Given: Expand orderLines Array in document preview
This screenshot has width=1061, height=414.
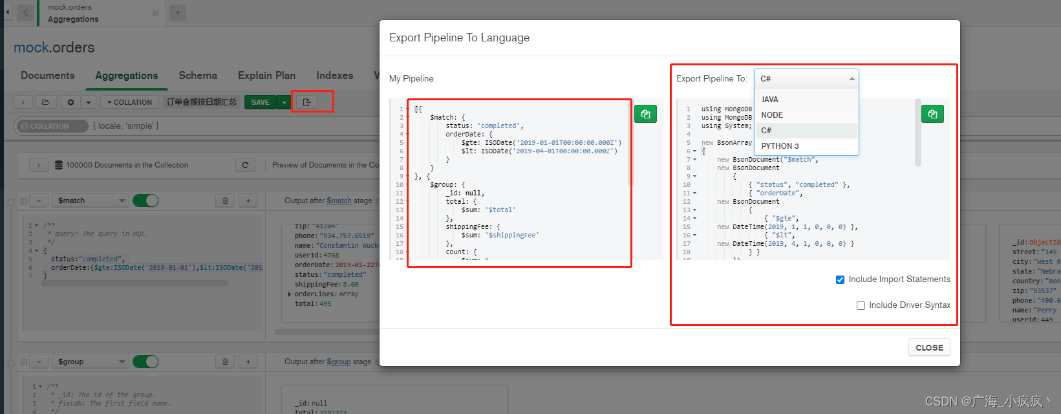Looking at the screenshot, I should (x=289, y=294).
